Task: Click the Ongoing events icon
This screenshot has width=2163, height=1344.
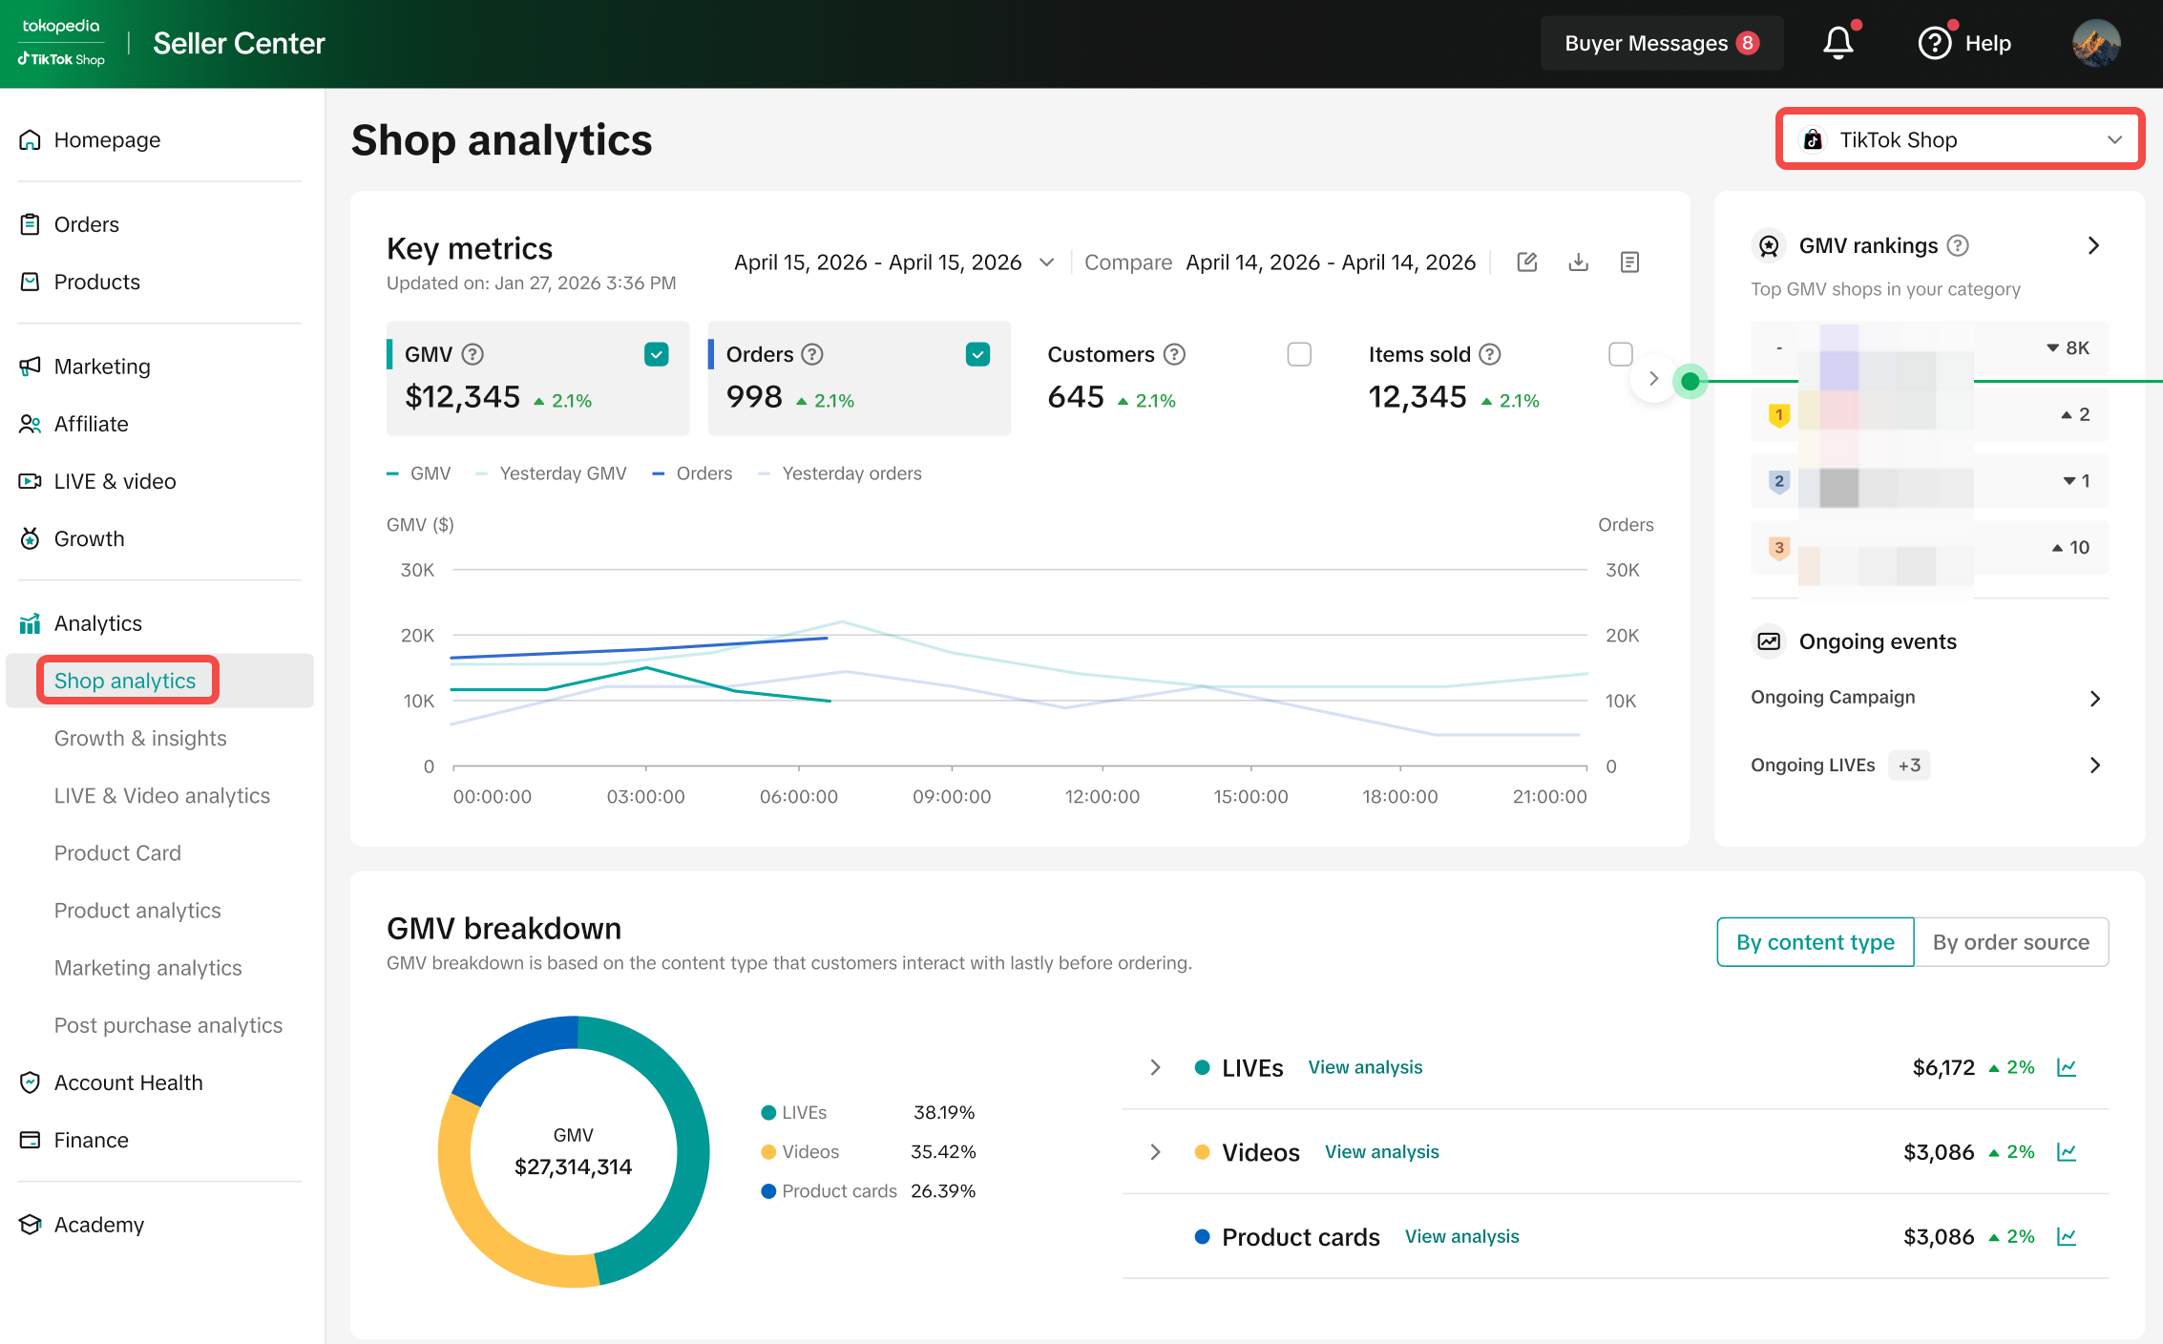Action: coord(1769,641)
